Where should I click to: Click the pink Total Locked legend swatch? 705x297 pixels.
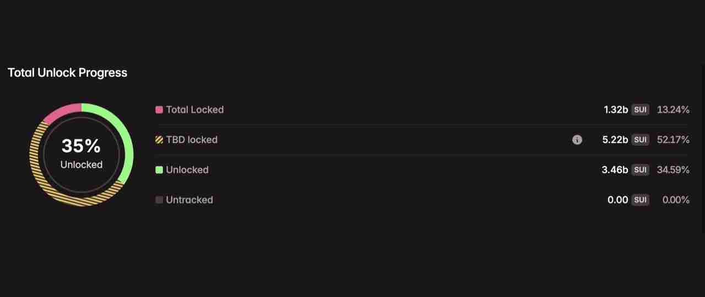coord(159,109)
